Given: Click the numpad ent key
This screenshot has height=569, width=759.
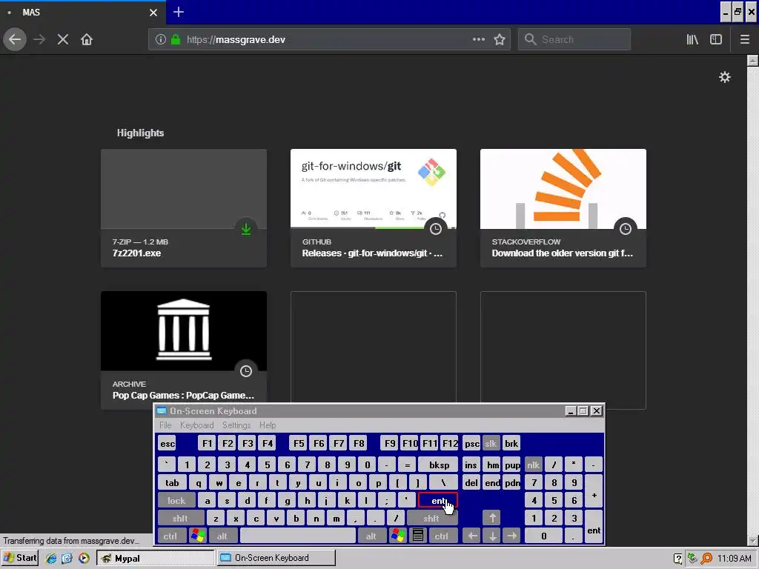Looking at the screenshot, I should 594,528.
